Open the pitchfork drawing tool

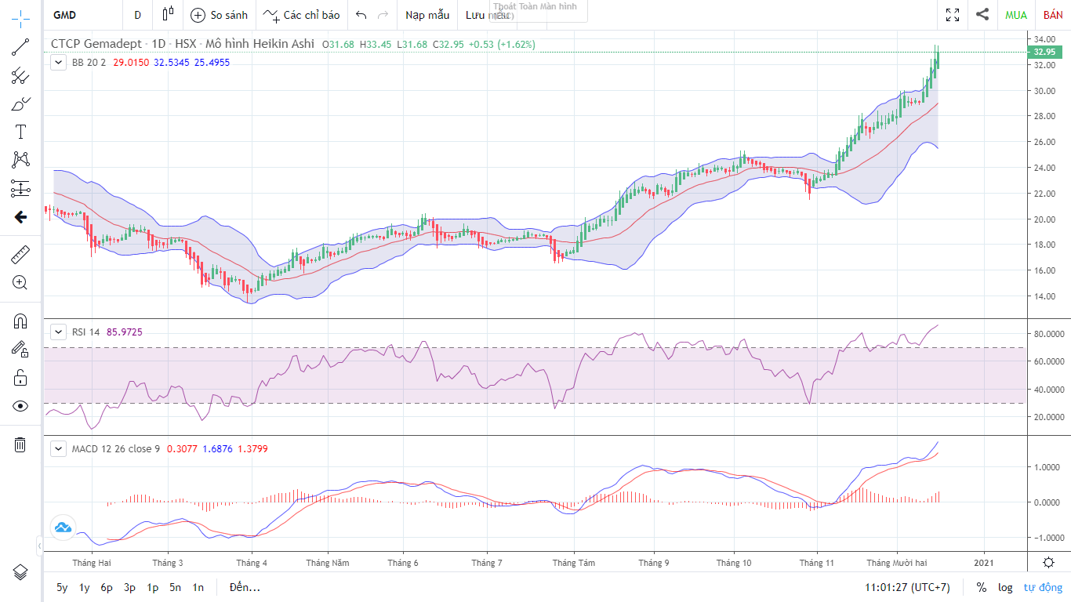pos(20,76)
